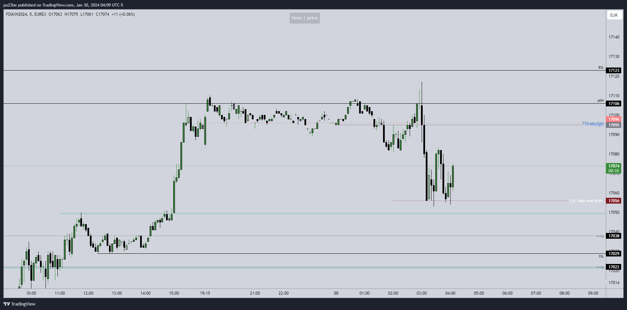The width and height of the screenshot is (627, 310).
Task: Click the 17106 pDH price label
Action: pyautogui.click(x=614, y=104)
